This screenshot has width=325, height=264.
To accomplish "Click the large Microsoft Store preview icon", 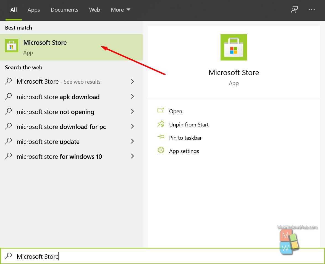I will pyautogui.click(x=234, y=47).
